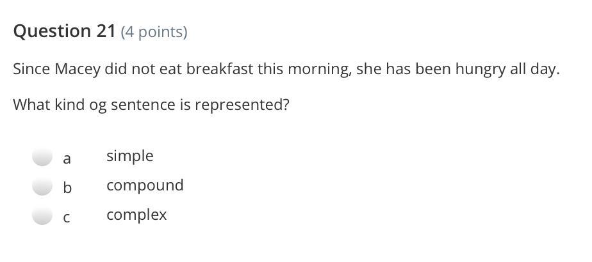Click the answer text "complex"

(136, 215)
